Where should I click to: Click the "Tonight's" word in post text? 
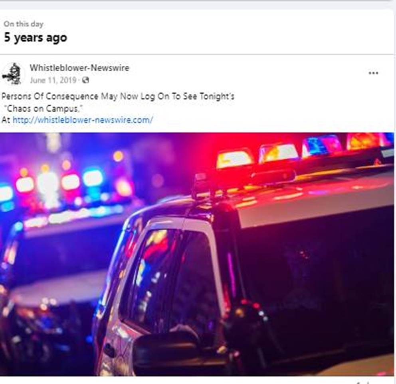(217, 96)
